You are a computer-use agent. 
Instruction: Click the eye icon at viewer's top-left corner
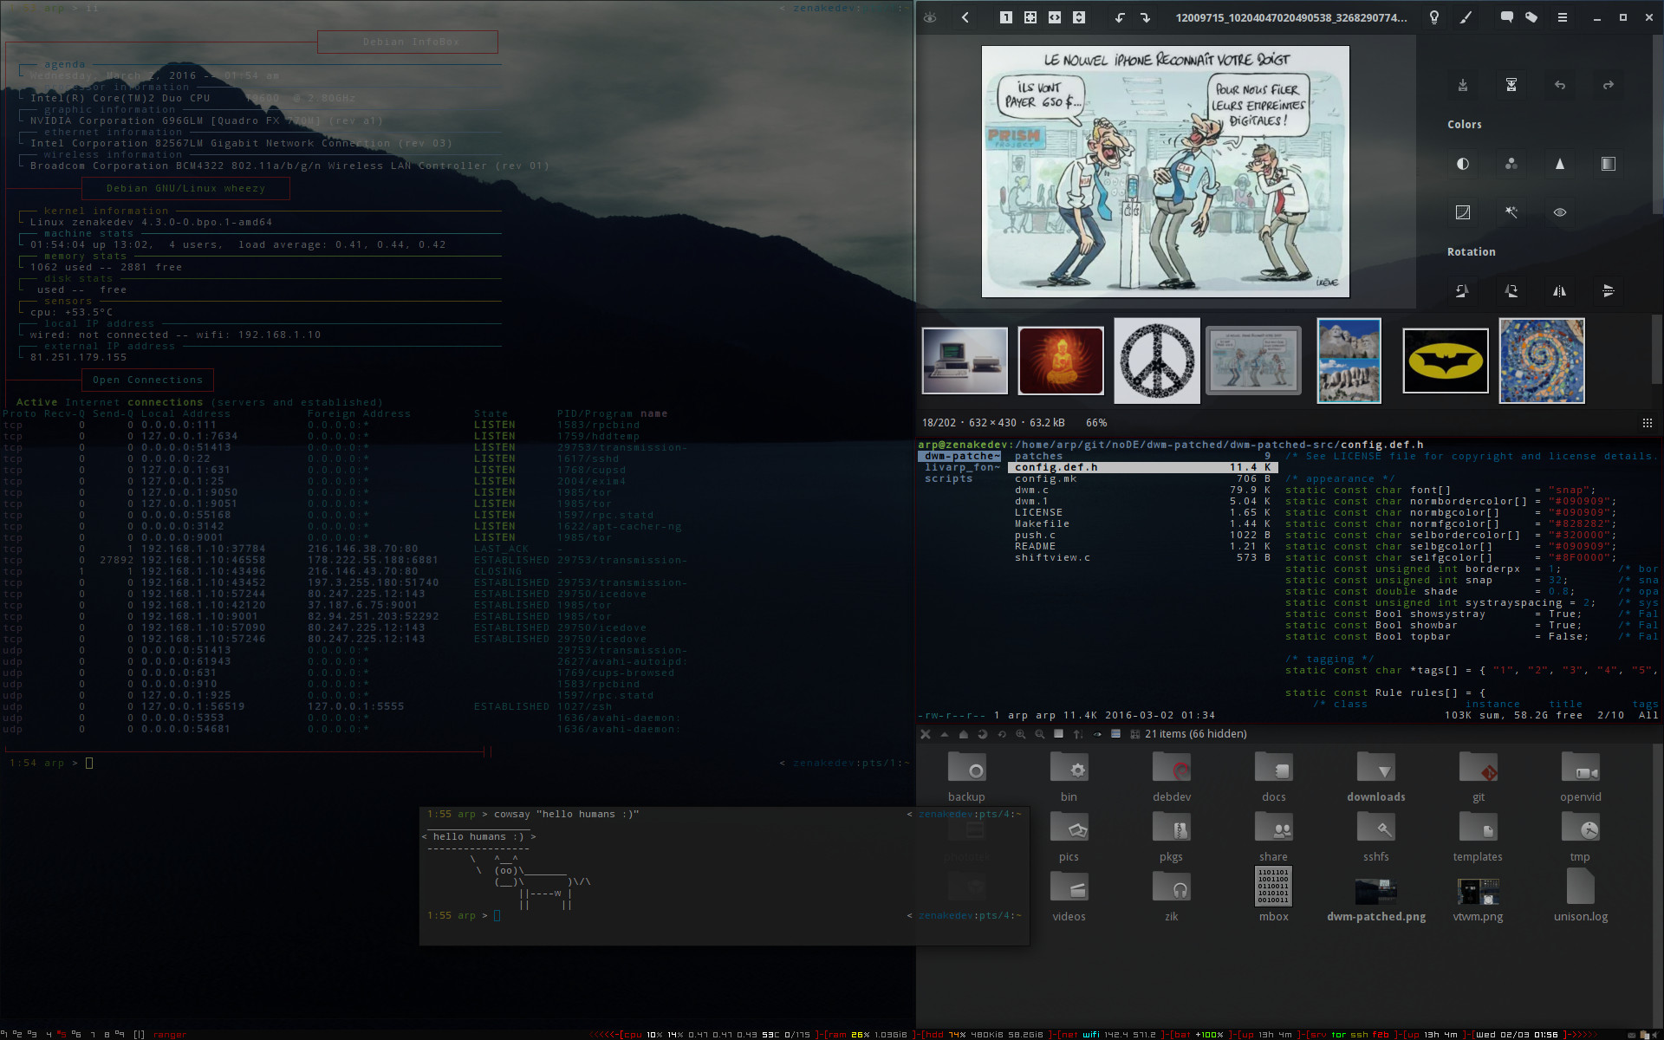pyautogui.click(x=930, y=17)
